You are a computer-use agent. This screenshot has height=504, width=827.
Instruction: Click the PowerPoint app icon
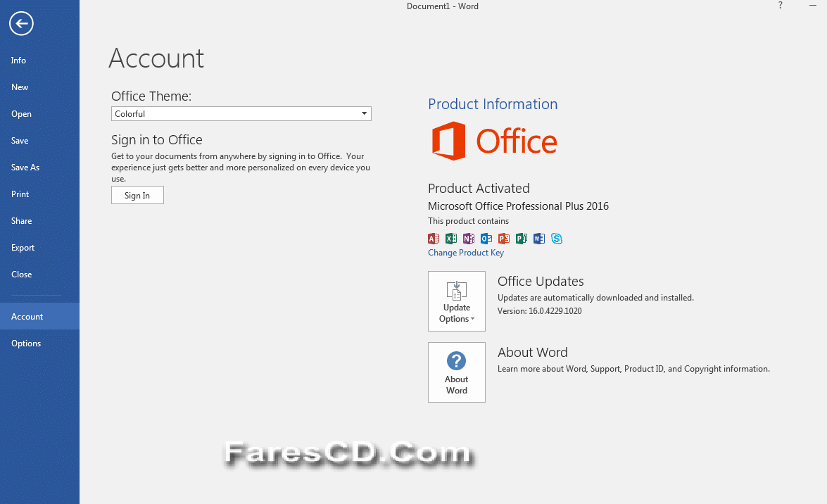coord(504,239)
